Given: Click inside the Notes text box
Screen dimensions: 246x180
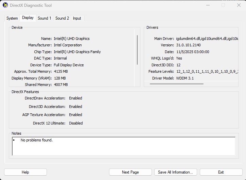Looking at the screenshot, I should [124, 146].
